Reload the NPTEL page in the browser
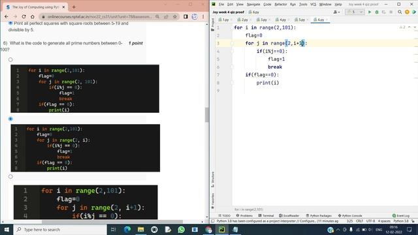Image resolution: width=418 pixels, height=235 pixels. (x=24, y=16)
